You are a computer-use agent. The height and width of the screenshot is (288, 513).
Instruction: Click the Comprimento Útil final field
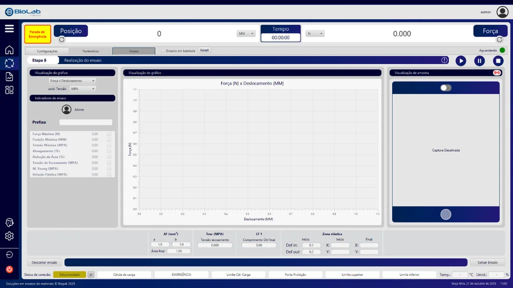tap(259, 245)
